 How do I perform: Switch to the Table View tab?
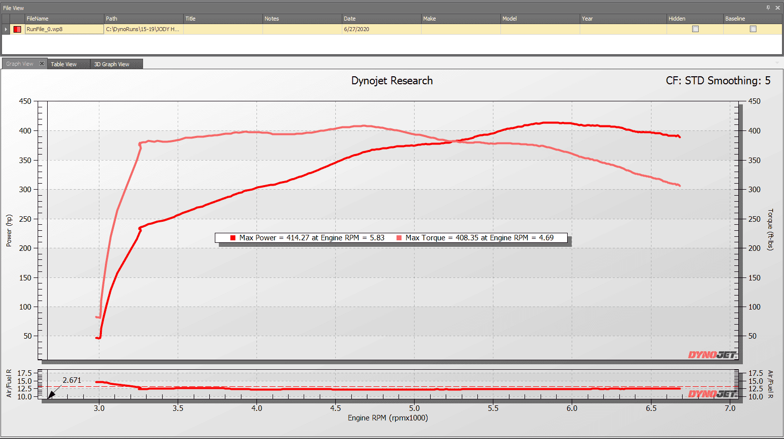[68, 64]
